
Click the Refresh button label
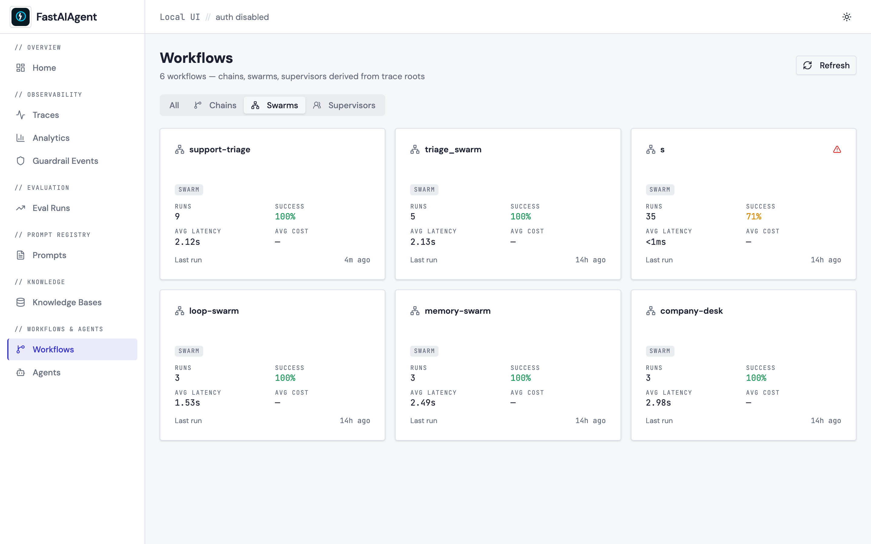tap(834, 65)
